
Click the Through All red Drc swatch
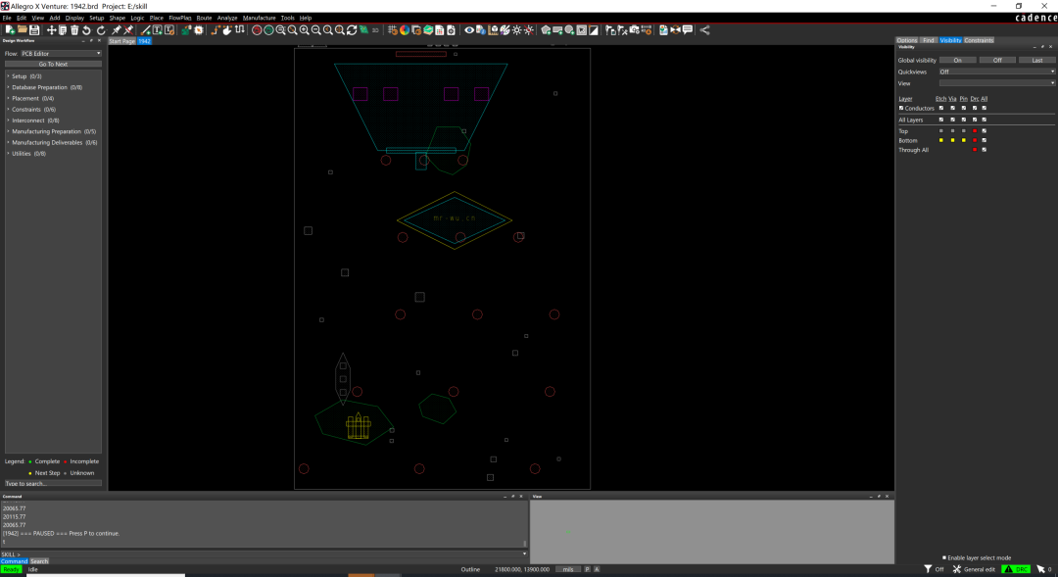click(x=975, y=150)
